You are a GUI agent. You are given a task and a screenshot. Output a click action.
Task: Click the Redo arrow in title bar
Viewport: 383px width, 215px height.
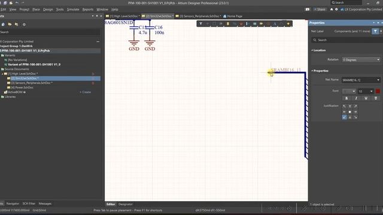point(23,2)
